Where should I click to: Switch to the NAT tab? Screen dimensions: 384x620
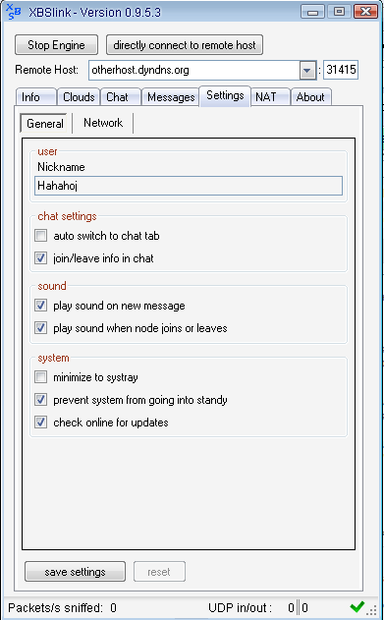(x=270, y=97)
